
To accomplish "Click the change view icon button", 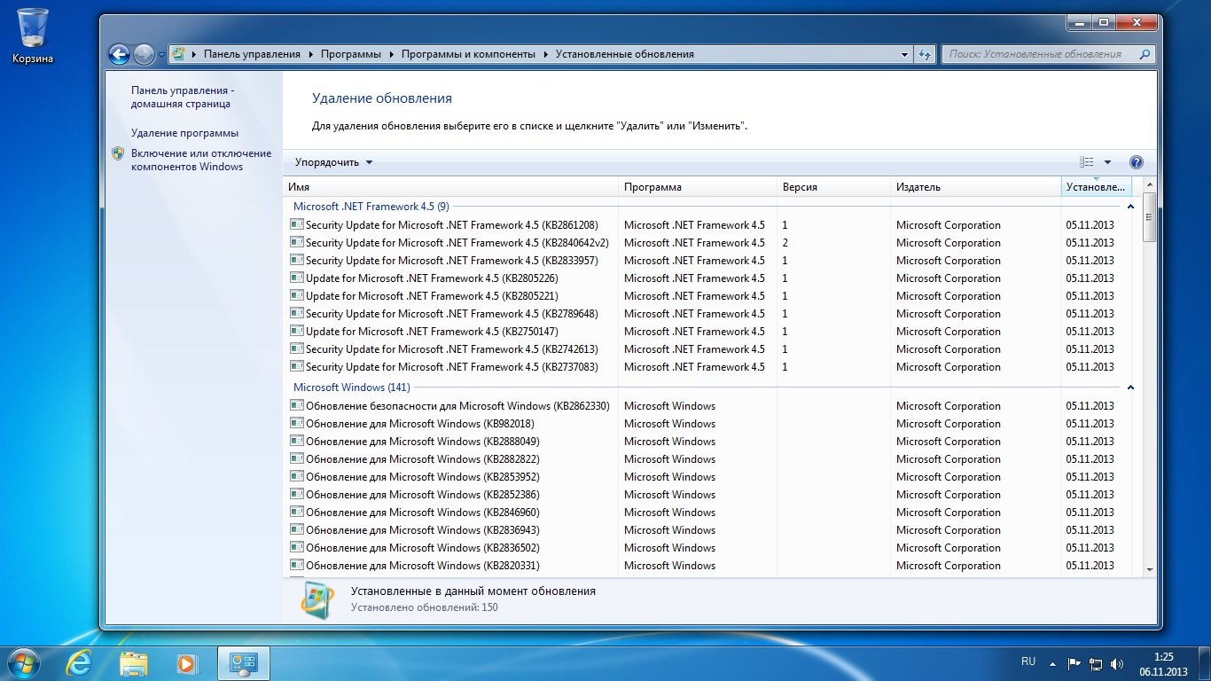I will pyautogui.click(x=1087, y=162).
